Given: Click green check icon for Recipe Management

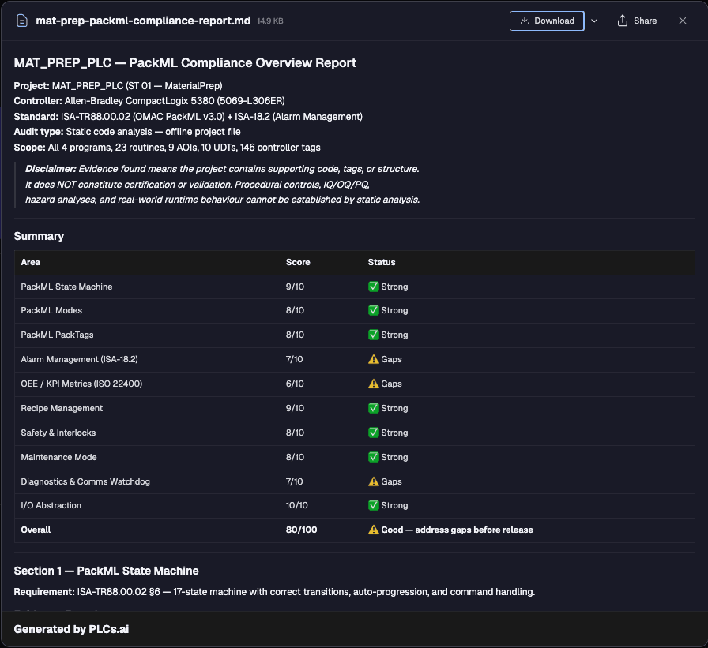Looking at the screenshot, I should (374, 408).
